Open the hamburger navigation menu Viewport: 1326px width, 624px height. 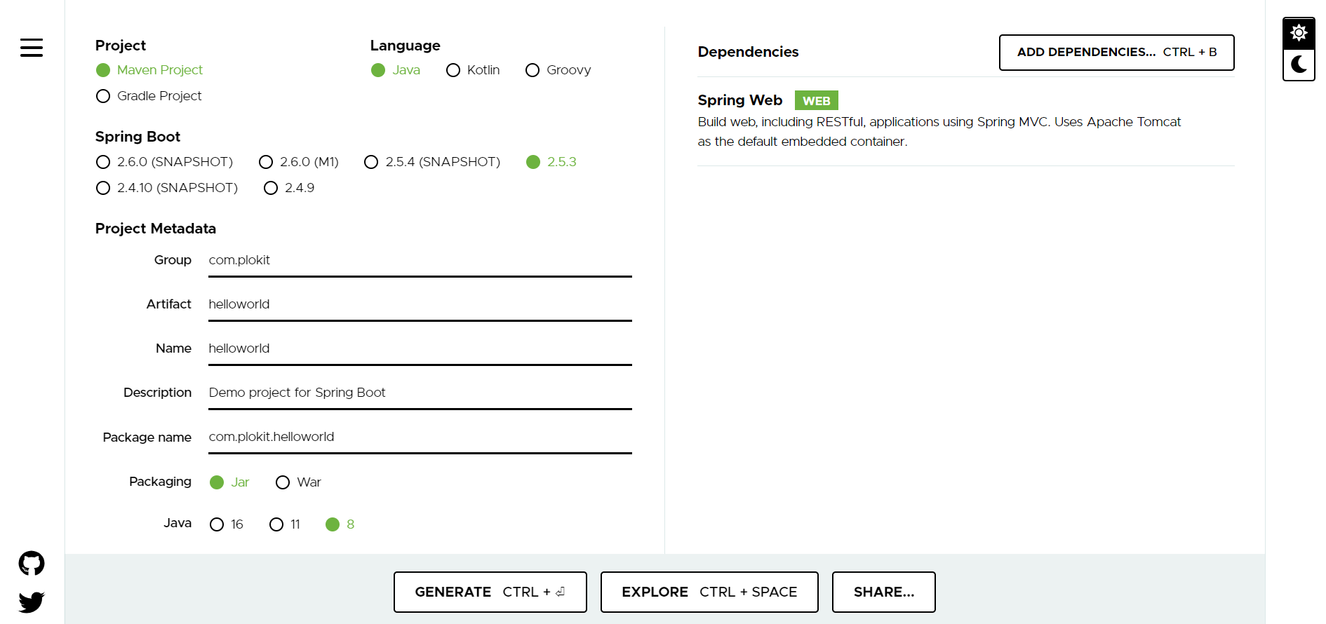click(32, 48)
